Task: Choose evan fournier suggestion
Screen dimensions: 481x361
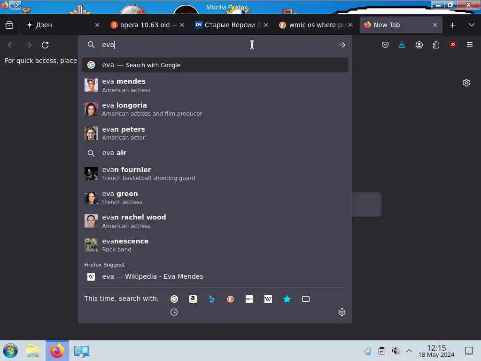Action: tap(215, 174)
